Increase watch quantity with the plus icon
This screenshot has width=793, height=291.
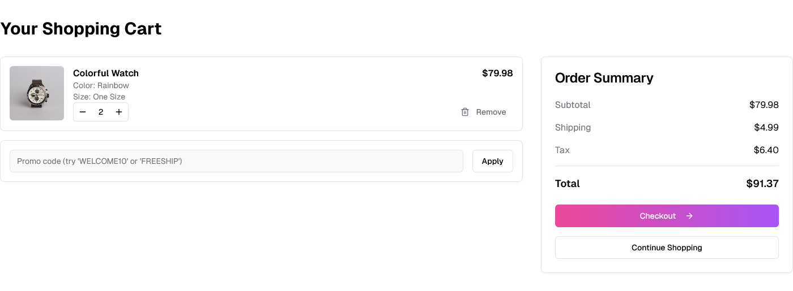coord(119,112)
